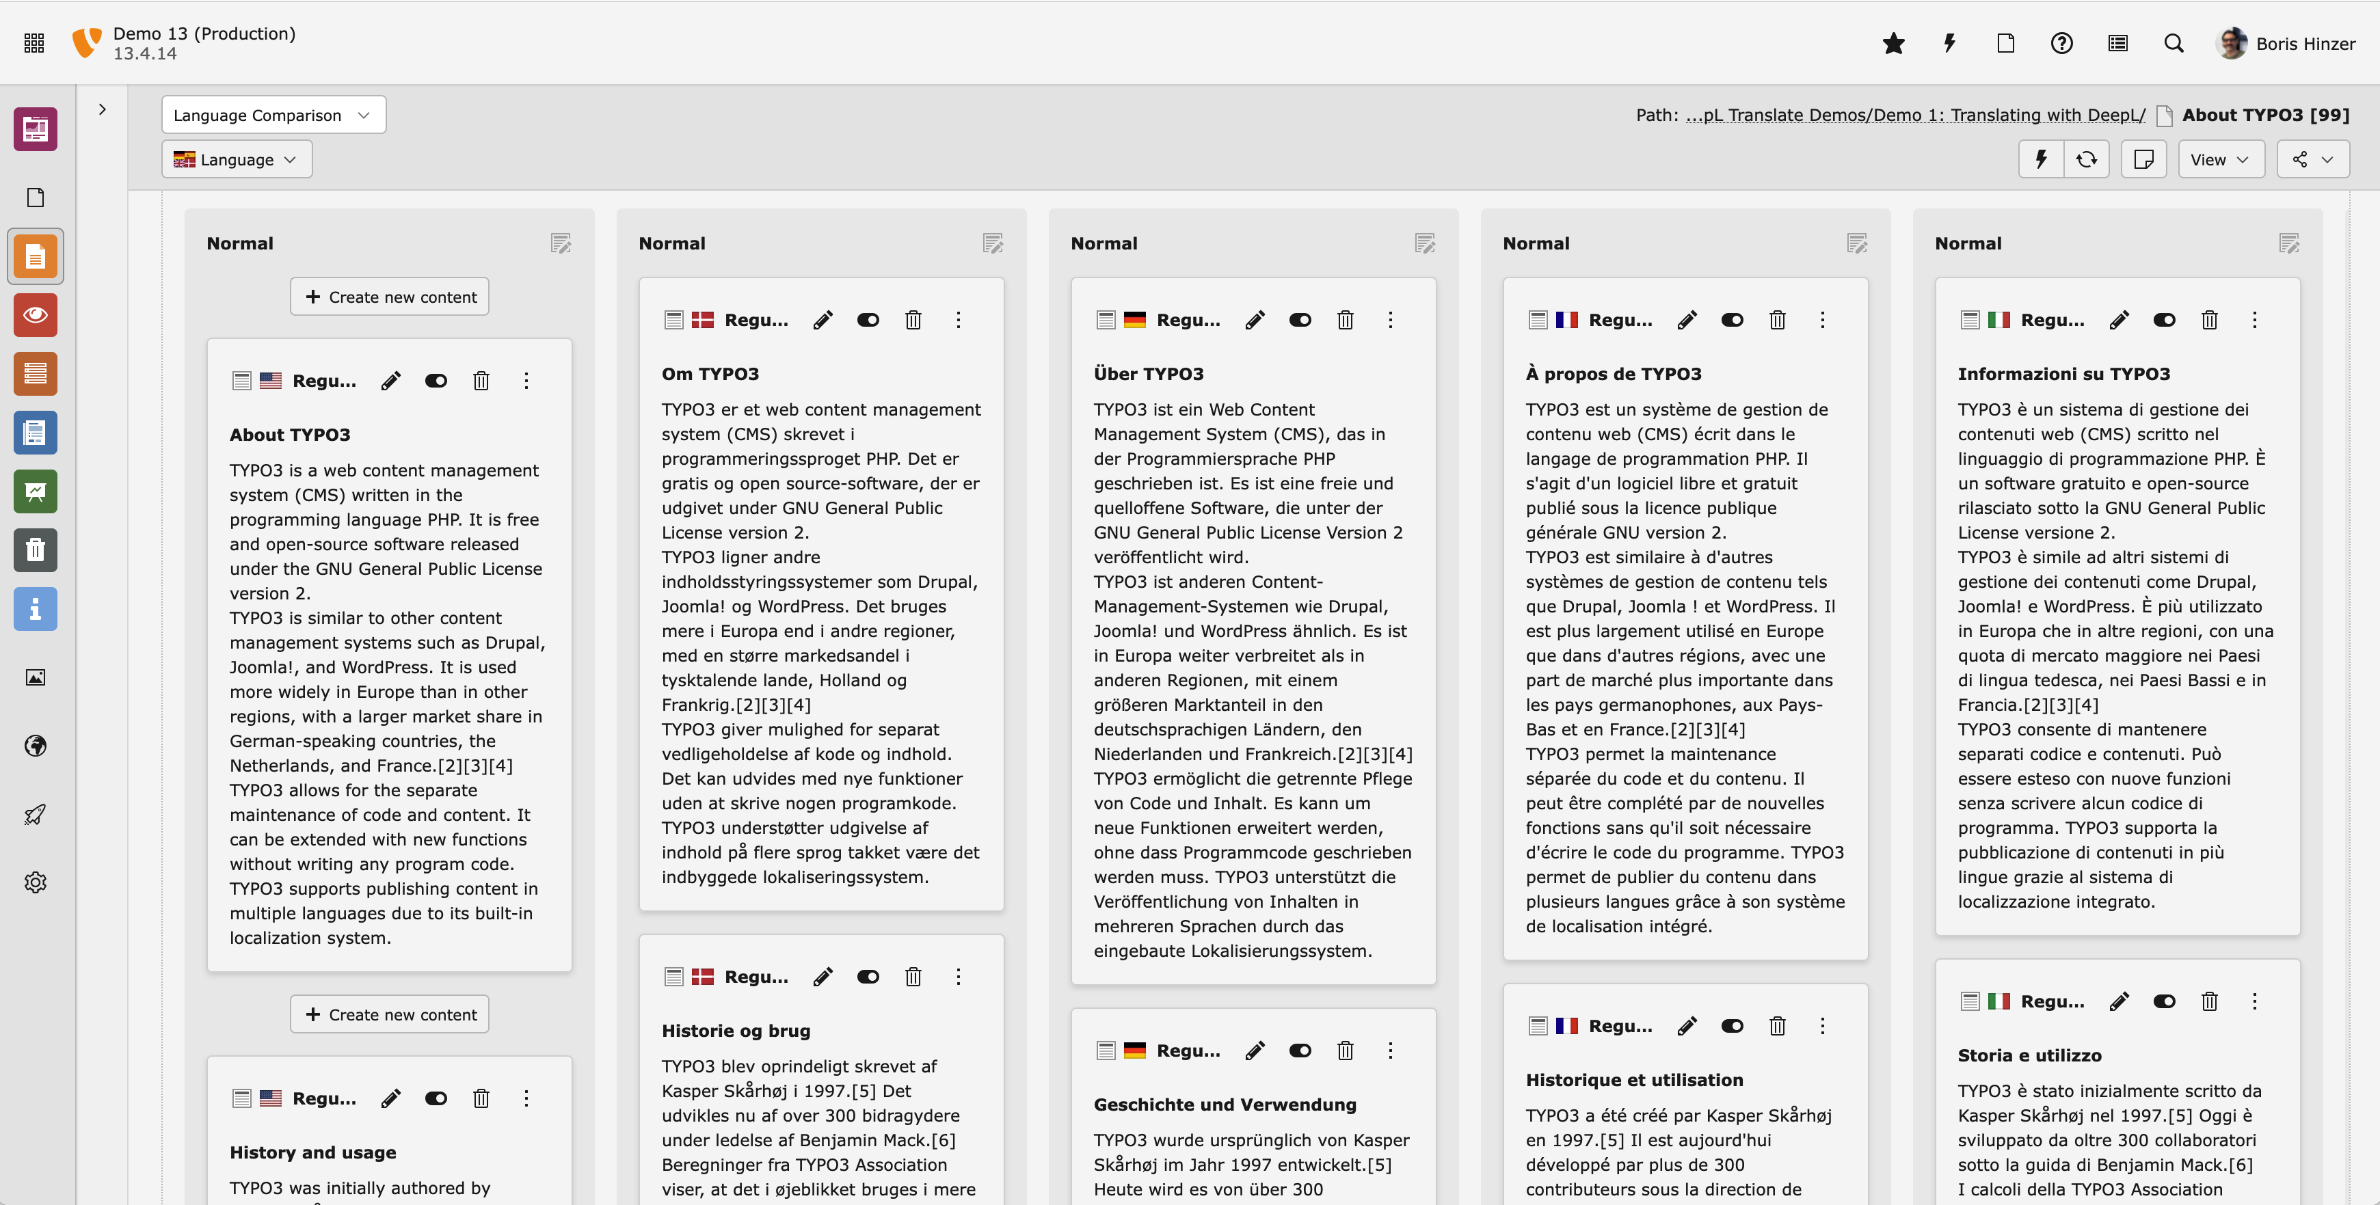This screenshot has width=2380, height=1205.
Task: Open bookmarks star icon
Action: click(1893, 42)
